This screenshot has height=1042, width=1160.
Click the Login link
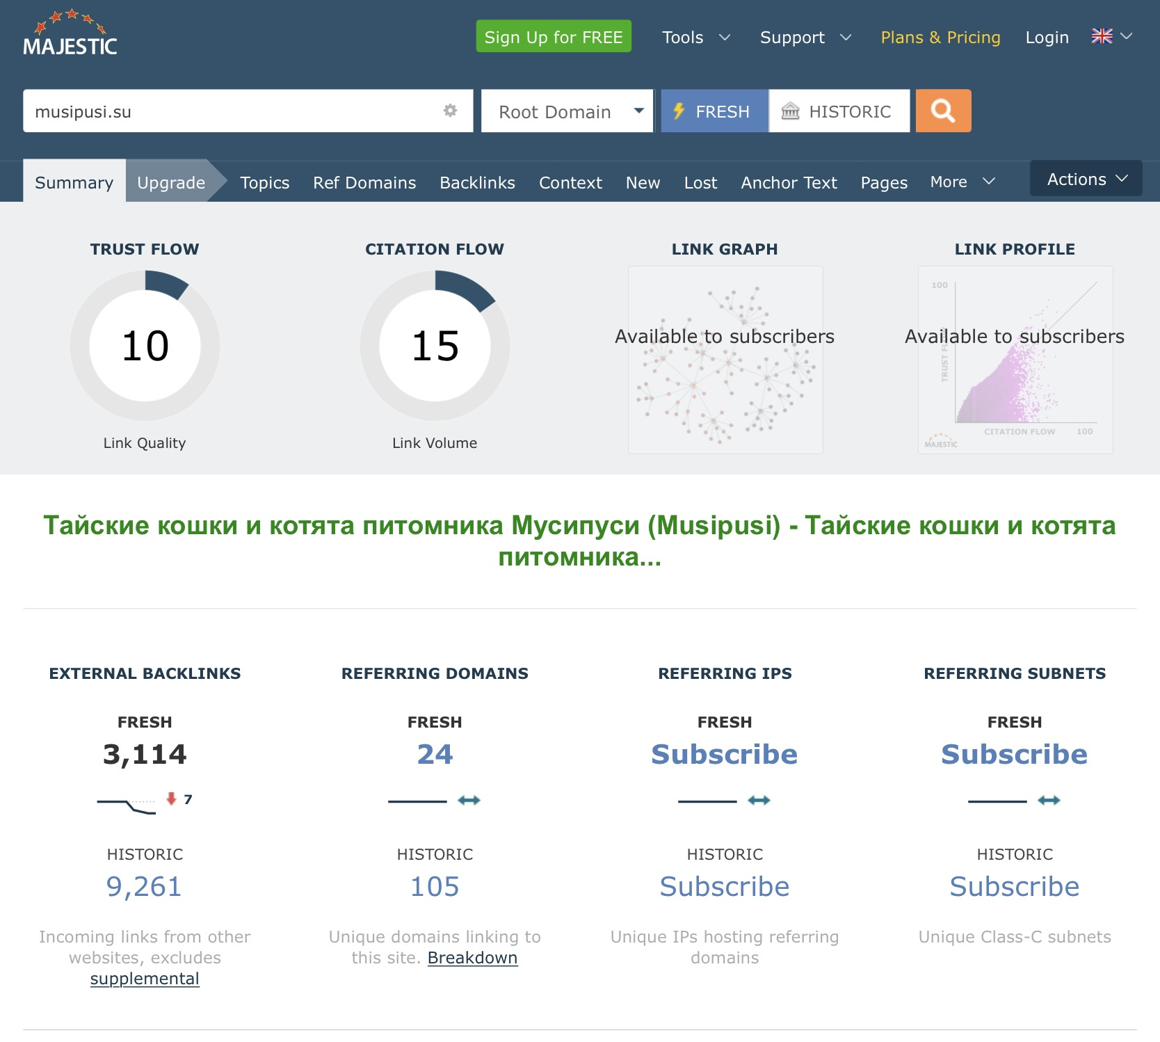click(x=1047, y=37)
